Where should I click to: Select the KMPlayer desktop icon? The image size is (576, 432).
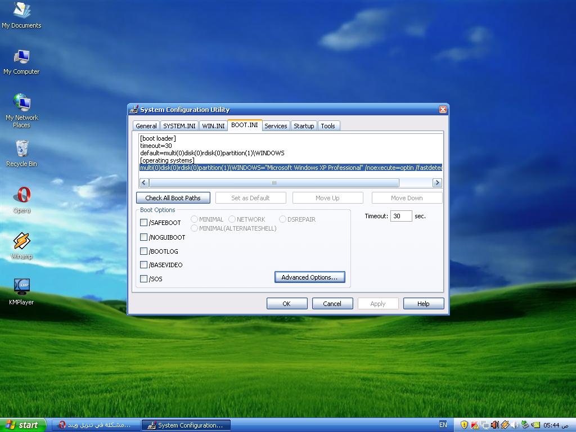point(21,292)
